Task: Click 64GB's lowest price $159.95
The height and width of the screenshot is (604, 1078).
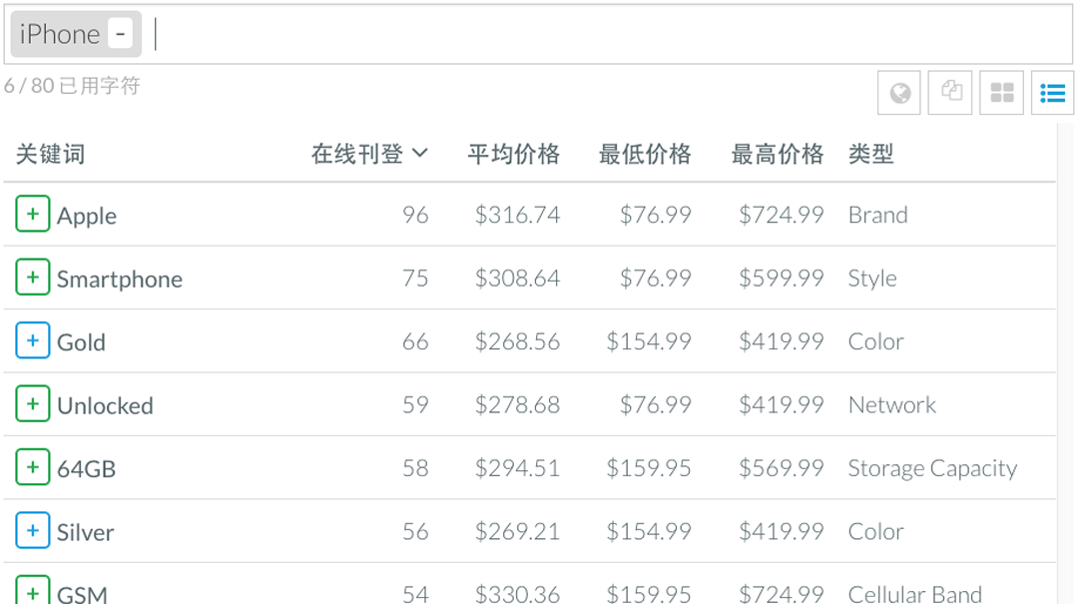Action: [649, 468]
